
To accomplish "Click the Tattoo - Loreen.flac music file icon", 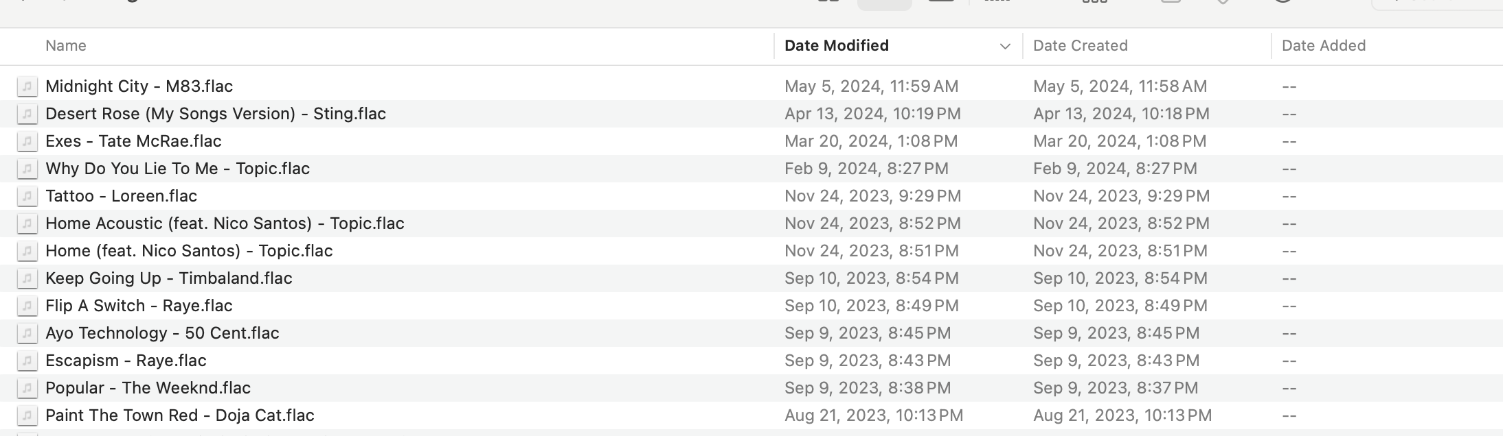I will (x=27, y=196).
